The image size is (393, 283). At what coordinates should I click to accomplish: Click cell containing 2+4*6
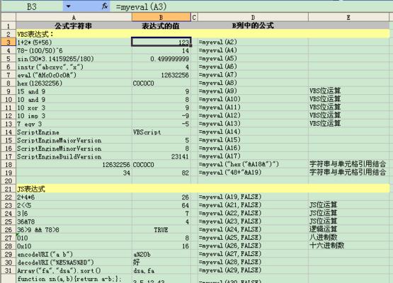[74, 197]
